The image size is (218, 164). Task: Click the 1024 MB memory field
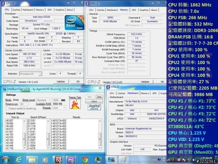(56, 100)
